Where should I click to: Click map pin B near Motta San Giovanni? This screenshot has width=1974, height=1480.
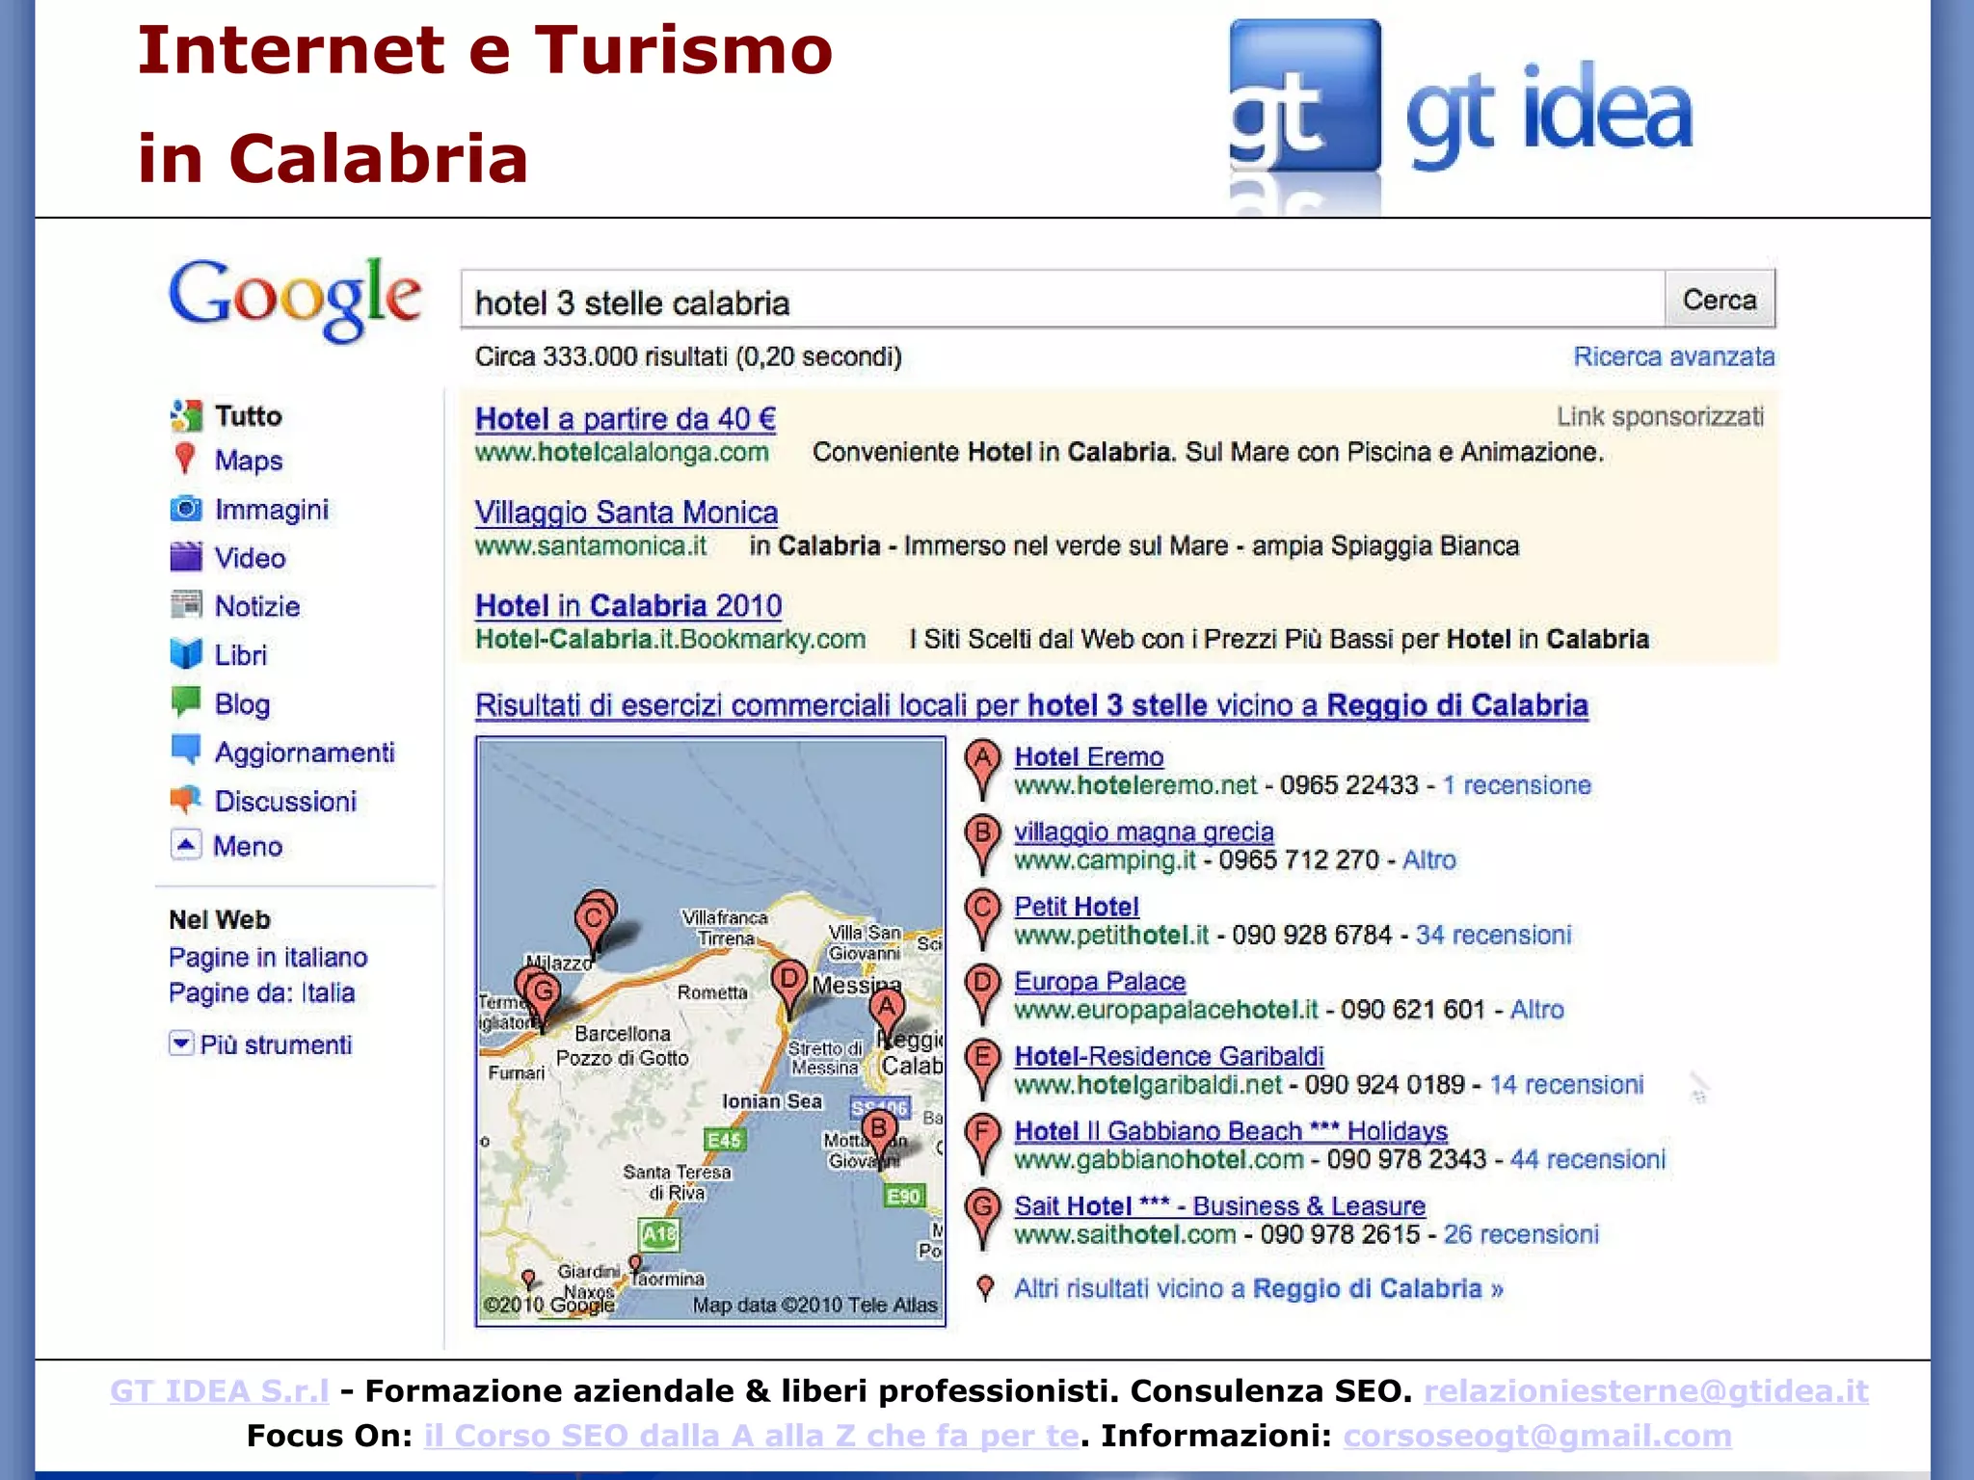point(878,1138)
